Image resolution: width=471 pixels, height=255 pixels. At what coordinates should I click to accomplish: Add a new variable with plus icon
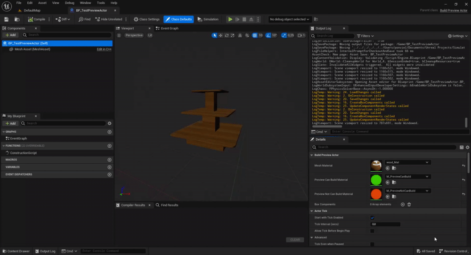[109, 167]
